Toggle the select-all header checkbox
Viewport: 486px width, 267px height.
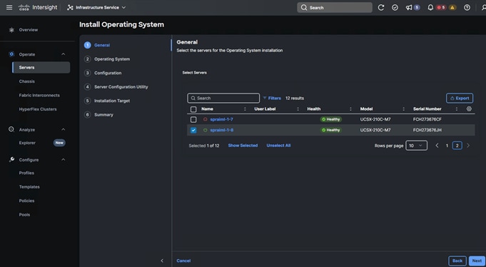pos(193,109)
